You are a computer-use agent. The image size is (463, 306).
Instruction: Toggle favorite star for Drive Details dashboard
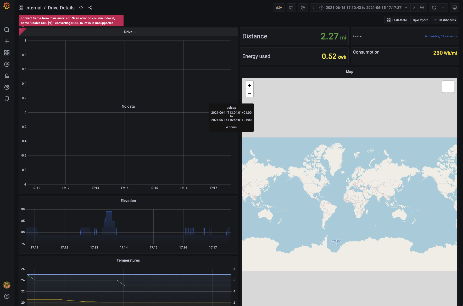(x=81, y=8)
